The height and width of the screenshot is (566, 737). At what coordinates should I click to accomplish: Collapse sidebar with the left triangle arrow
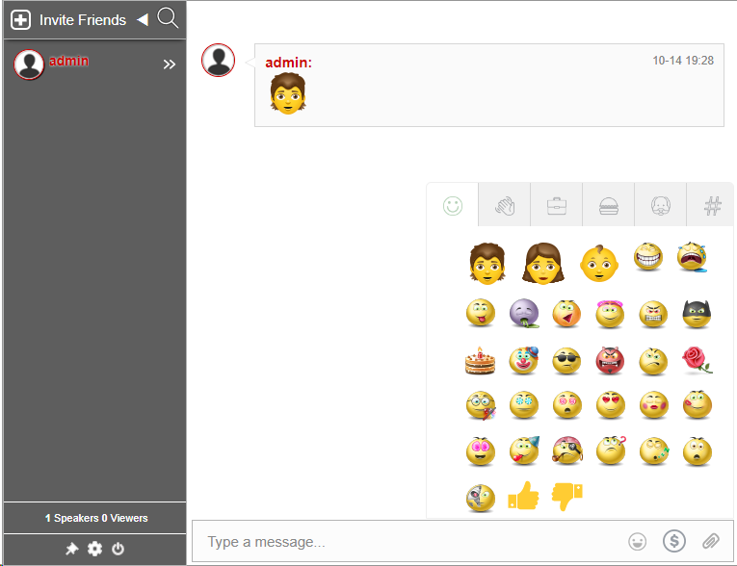point(142,19)
